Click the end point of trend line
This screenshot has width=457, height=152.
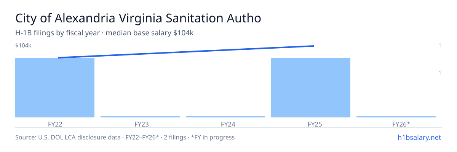pos(313,46)
